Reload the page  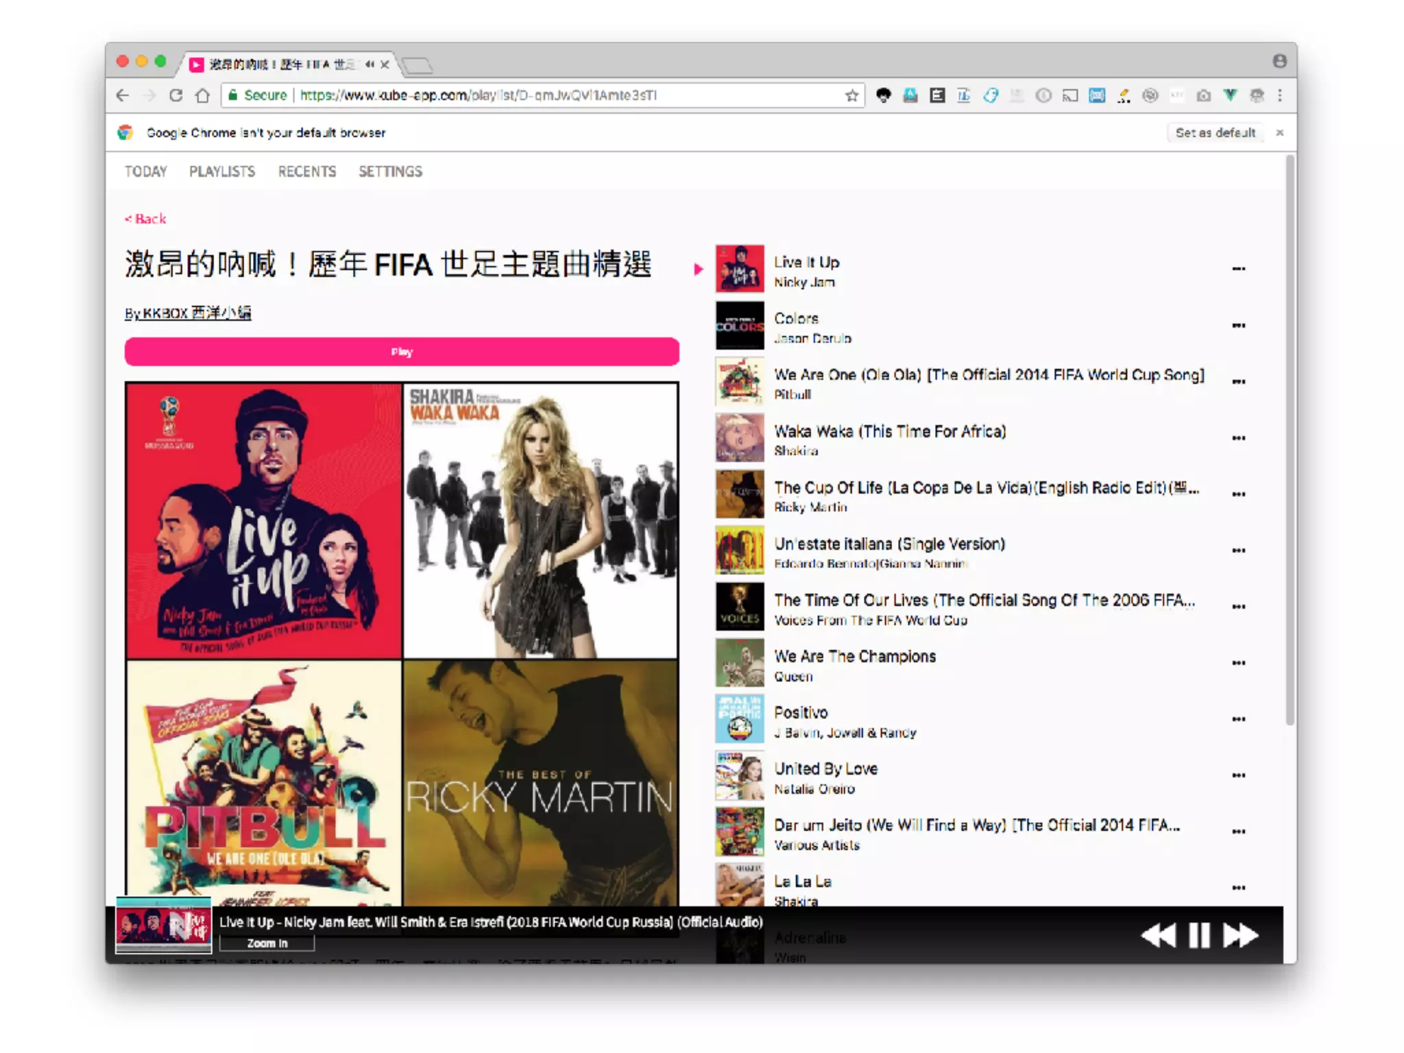tap(176, 95)
